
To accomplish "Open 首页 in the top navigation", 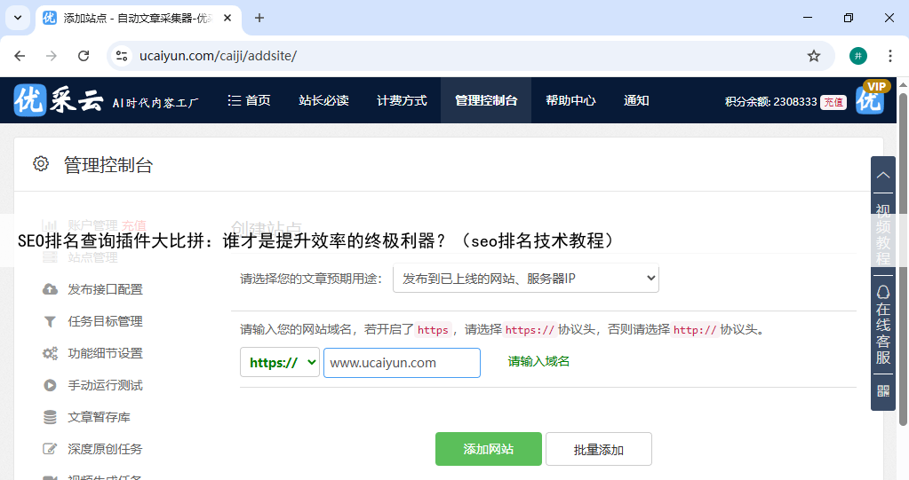I will click(249, 100).
